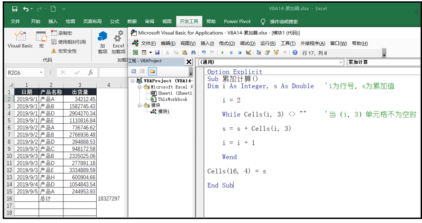
Task: Click the View Code icon in project panel
Action: coord(134,71)
